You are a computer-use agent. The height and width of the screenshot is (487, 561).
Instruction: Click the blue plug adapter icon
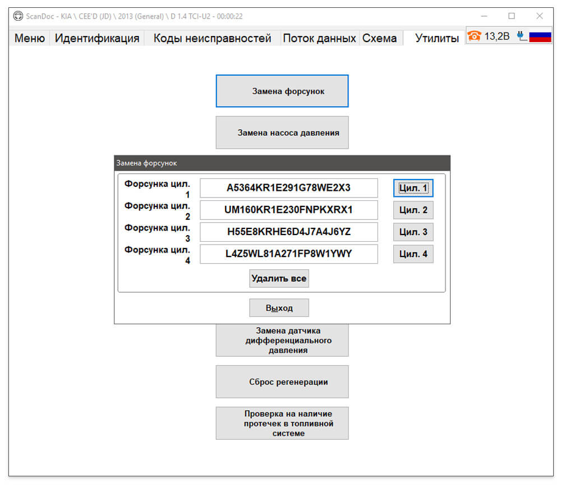tap(522, 36)
